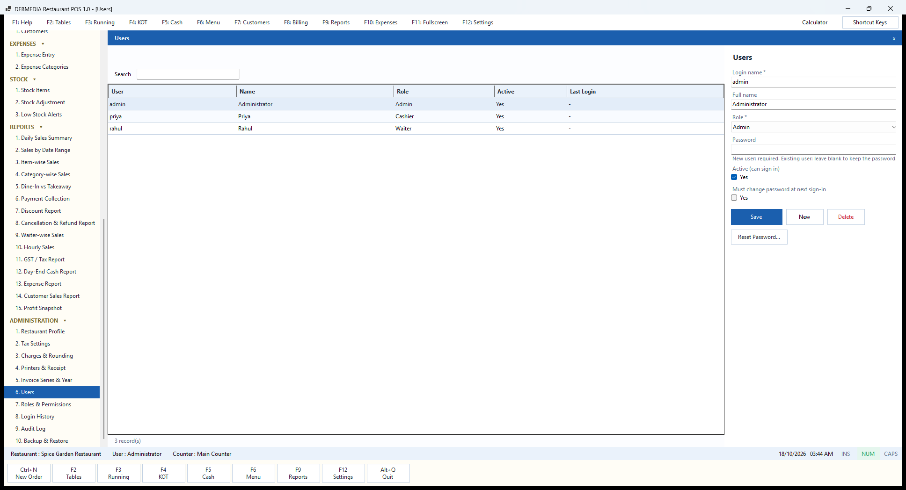The height and width of the screenshot is (490, 906).
Task: Sort by the Role column header
Action: [444, 92]
